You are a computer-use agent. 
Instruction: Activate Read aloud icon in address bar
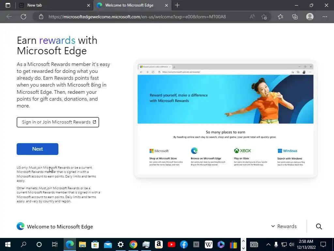[x=252, y=17]
